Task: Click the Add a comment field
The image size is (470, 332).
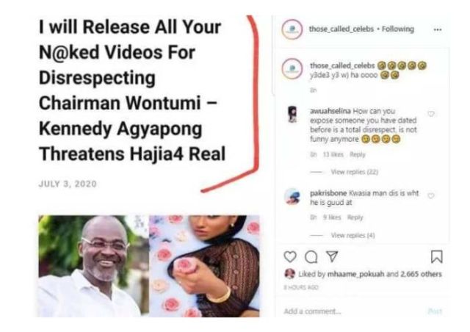Action: (x=354, y=311)
